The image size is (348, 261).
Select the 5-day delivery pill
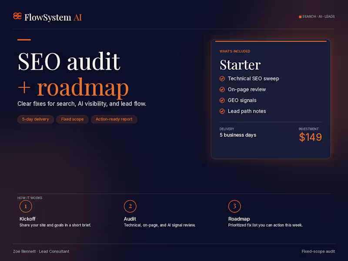click(x=36, y=119)
